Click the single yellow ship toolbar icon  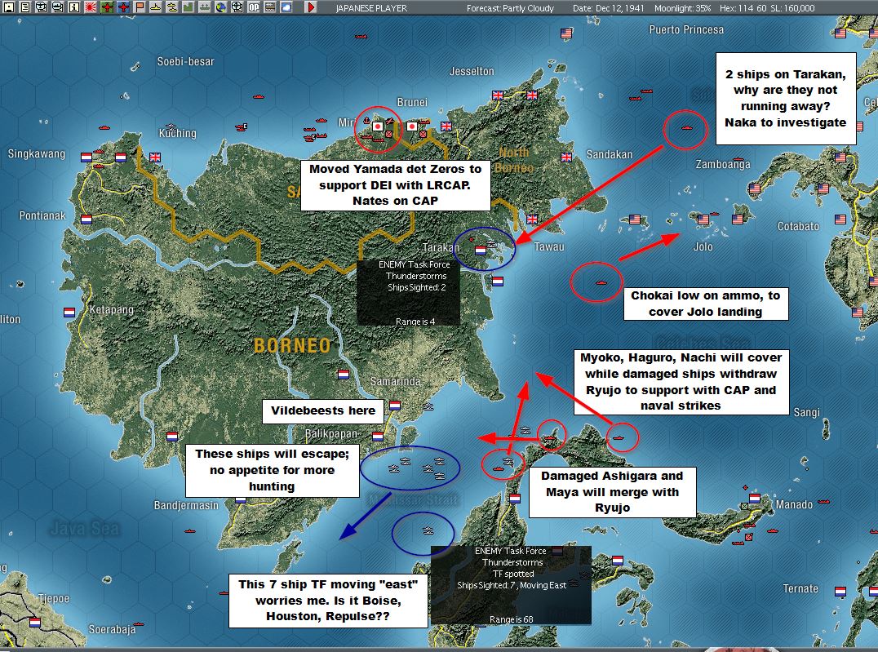(x=156, y=7)
